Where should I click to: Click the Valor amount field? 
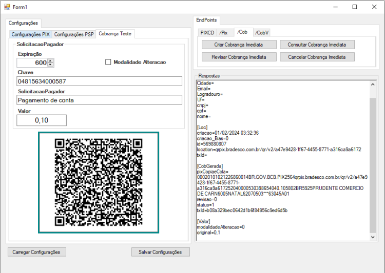pos(42,120)
